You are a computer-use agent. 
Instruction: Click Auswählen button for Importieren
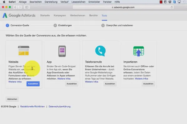point(148,84)
